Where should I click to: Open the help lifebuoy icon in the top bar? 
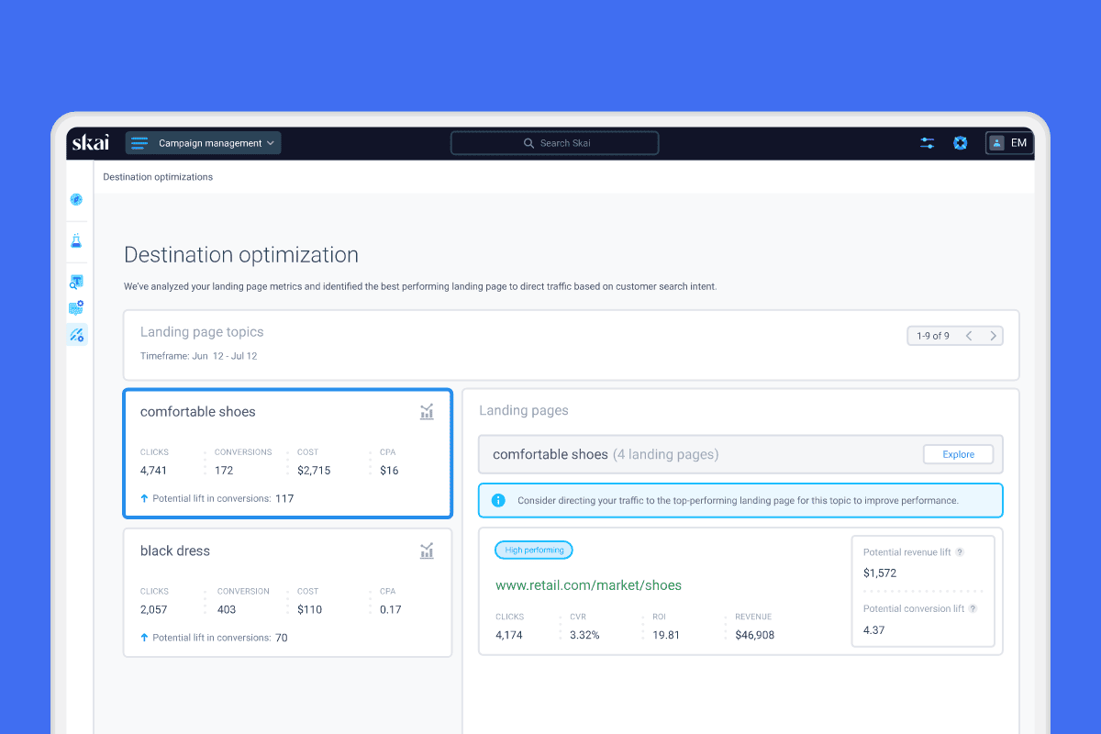click(x=960, y=143)
